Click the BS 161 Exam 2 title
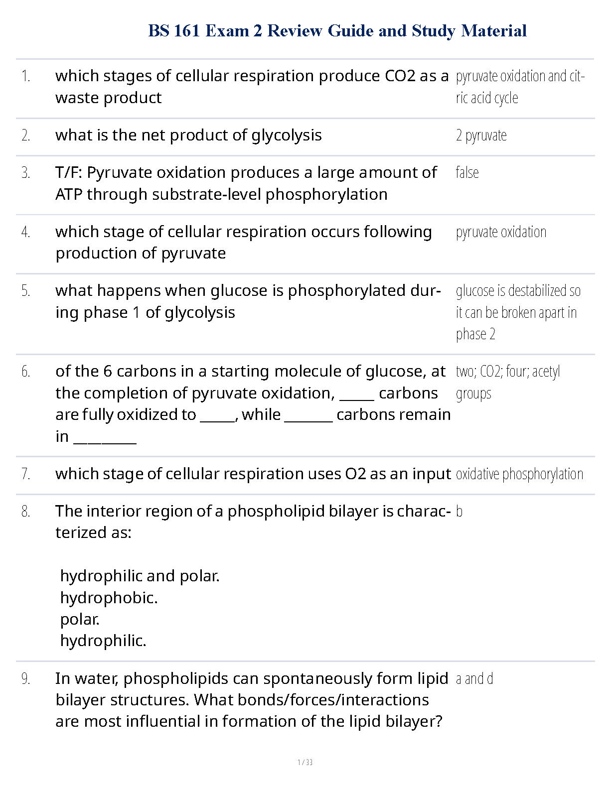 coord(337,31)
